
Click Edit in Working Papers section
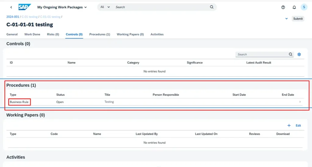(x=298, y=125)
